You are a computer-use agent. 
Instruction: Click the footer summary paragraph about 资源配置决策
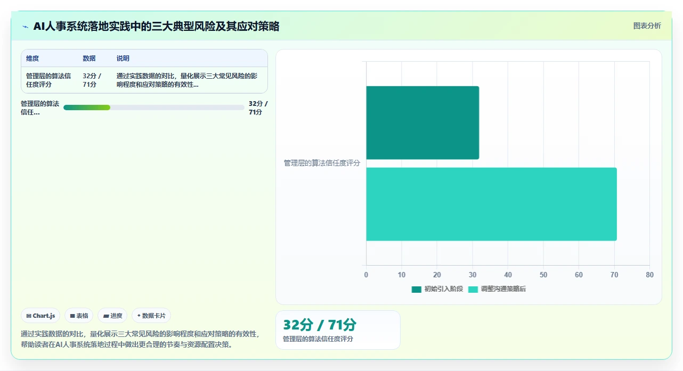click(x=140, y=339)
